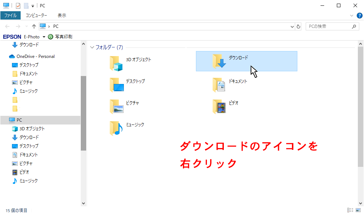Click the 写真印刷 Epson print button

coord(60,37)
